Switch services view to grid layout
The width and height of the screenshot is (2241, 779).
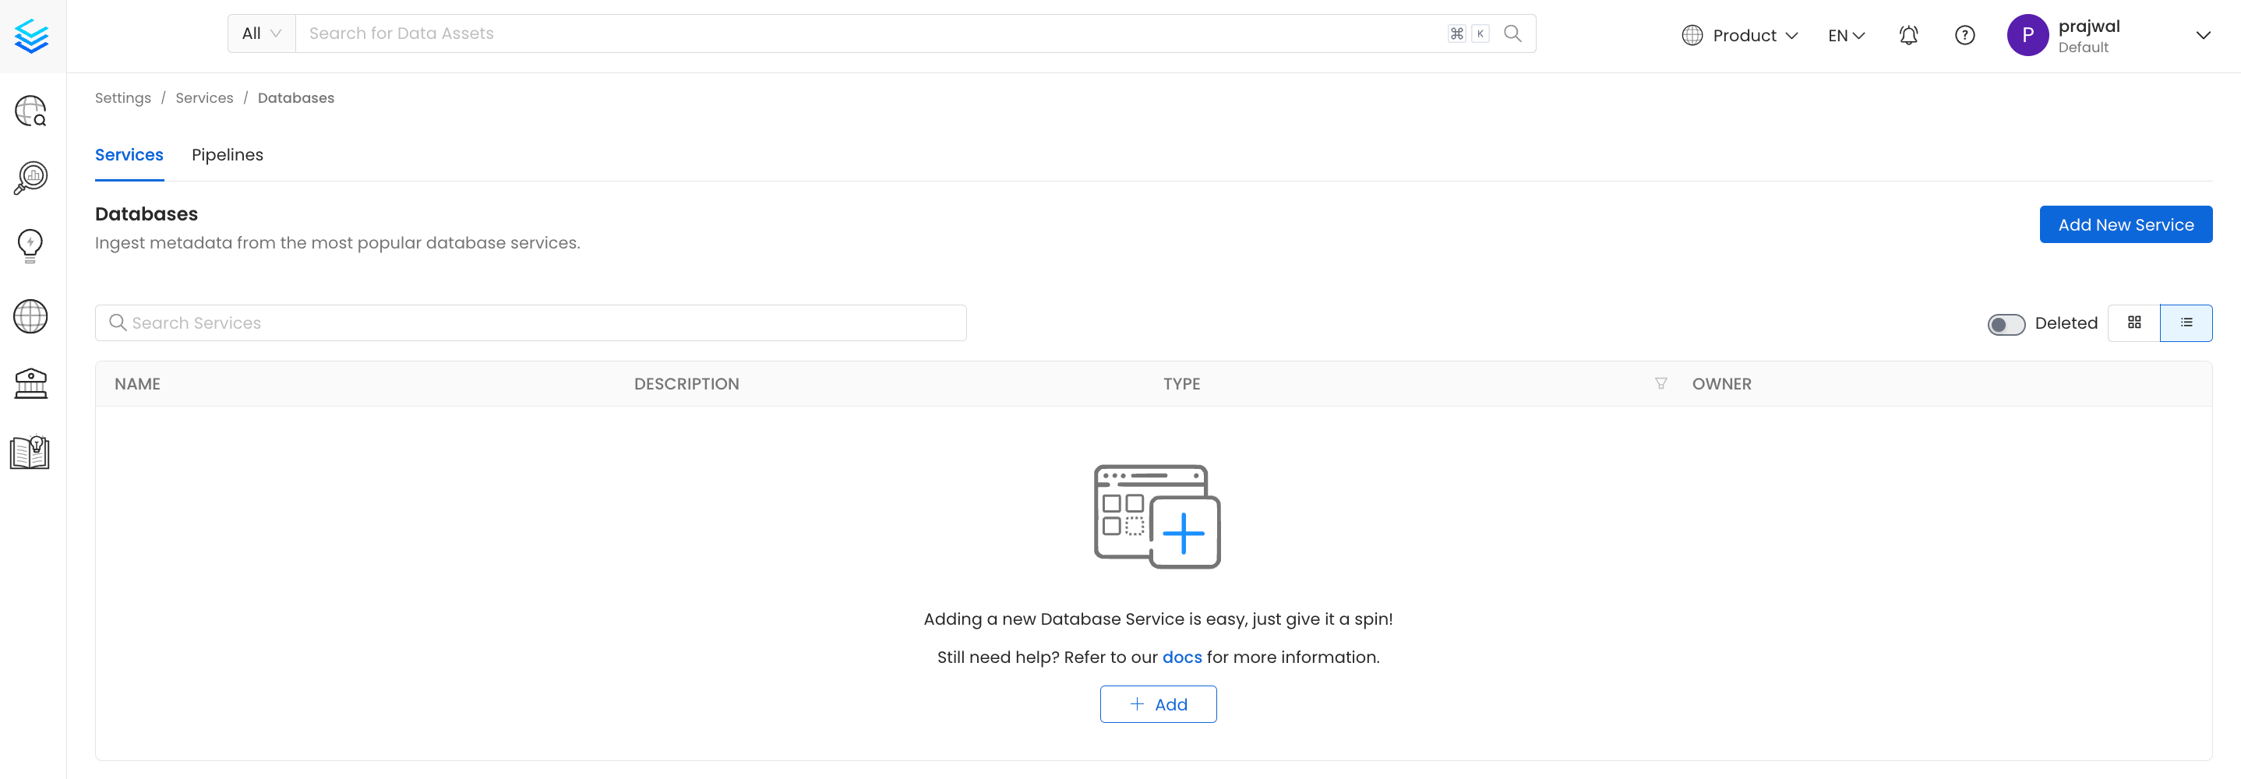pos(2134,323)
